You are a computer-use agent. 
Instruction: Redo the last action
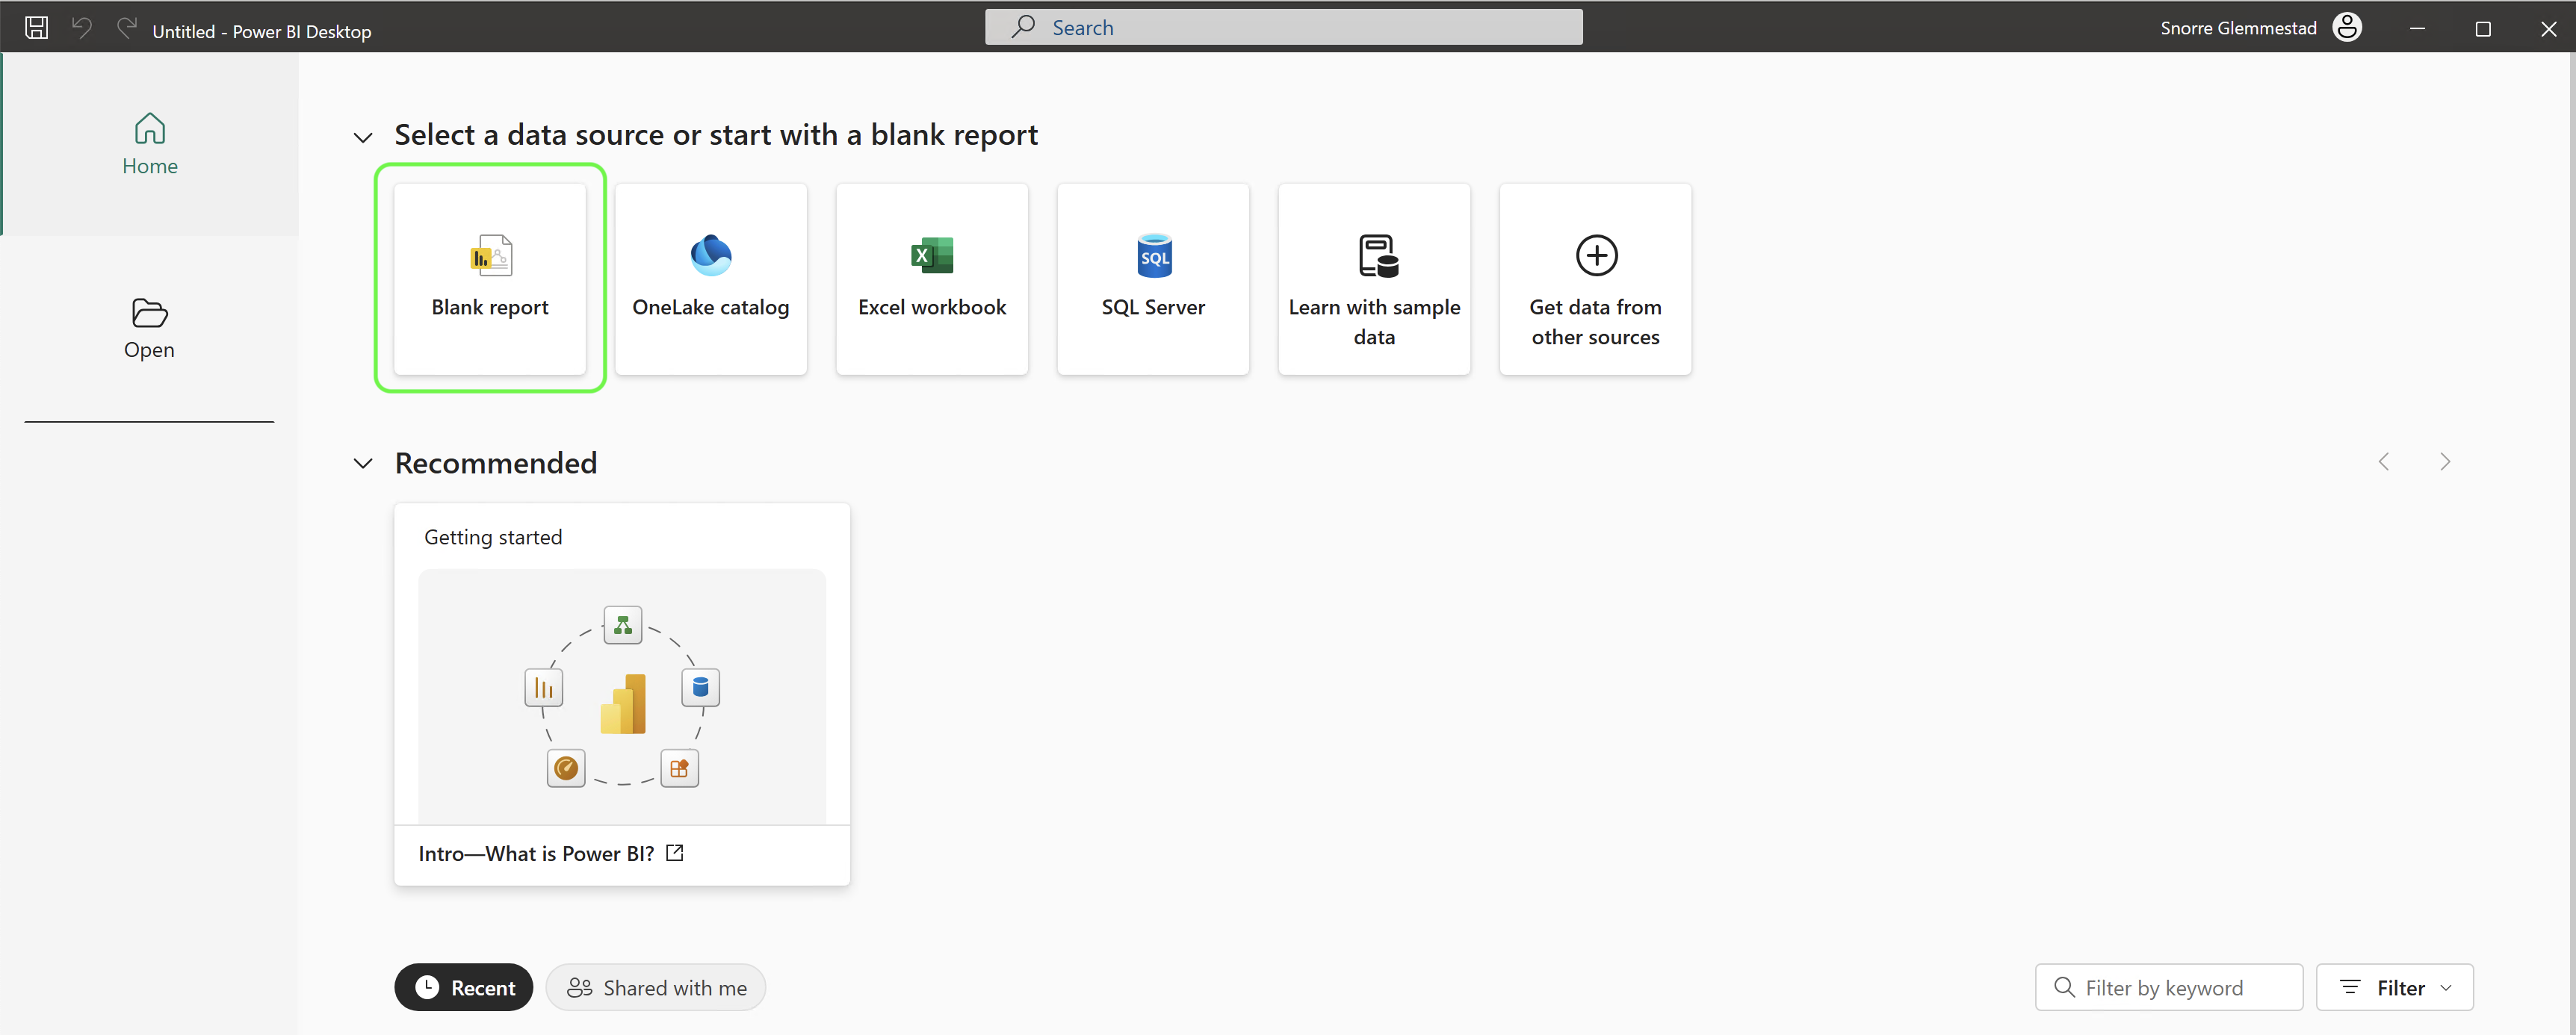pyautogui.click(x=126, y=27)
